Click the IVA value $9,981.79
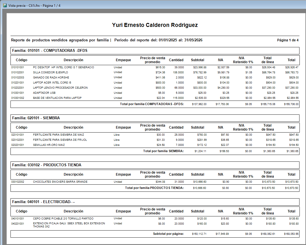This screenshot has width=306, height=245. tap(223, 73)
